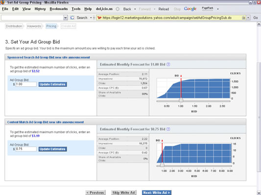Click the Skip Write Ad button
The image size is (261, 195).
tap(124, 193)
